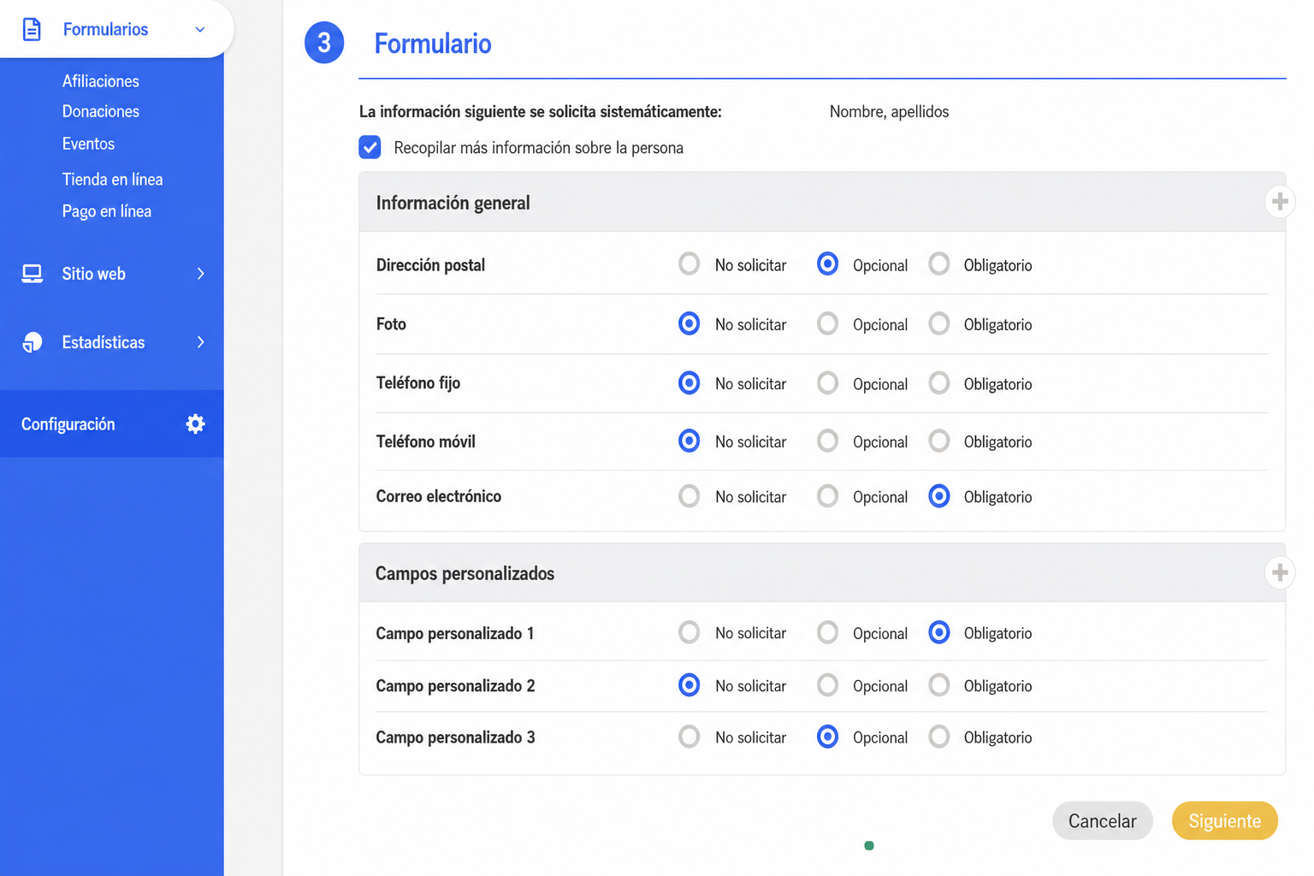This screenshot has width=1314, height=876.
Task: Open Donaciones in the sidebar
Action: point(100,111)
